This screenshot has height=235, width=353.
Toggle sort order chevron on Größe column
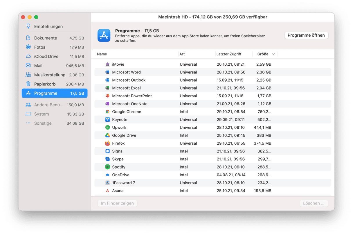(x=273, y=54)
